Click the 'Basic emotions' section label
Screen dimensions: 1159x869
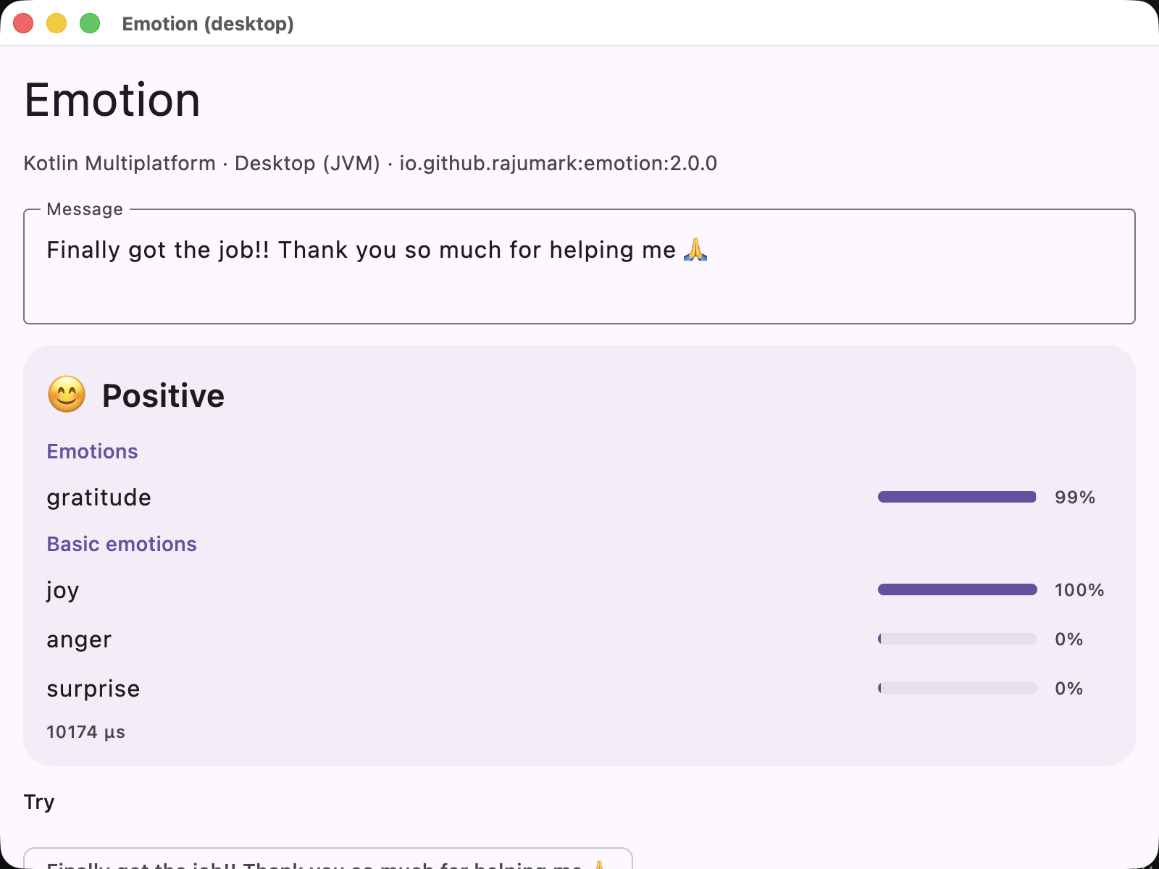(122, 544)
